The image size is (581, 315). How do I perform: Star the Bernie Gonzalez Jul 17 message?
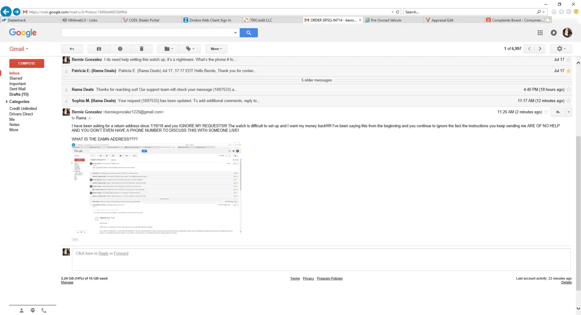[x=568, y=60]
